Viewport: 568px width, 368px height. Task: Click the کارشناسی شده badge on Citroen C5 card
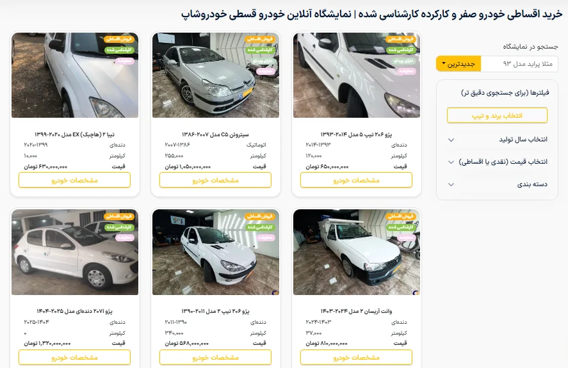click(260, 50)
